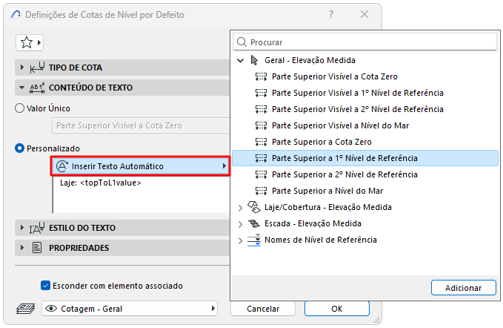Expand the Escada - Elevação Medida group
Viewport: 503px width, 328px height.
click(240, 224)
